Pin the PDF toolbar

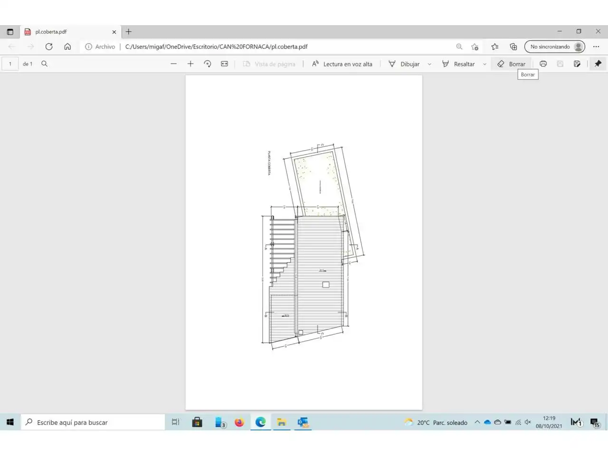tap(598, 64)
